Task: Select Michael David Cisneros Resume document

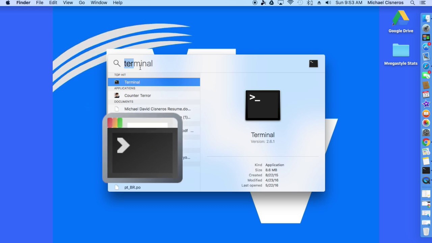Action: pyautogui.click(x=154, y=109)
